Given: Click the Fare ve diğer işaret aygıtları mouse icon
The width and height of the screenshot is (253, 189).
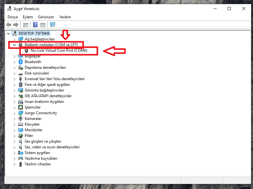Looking at the screenshot, I should point(21,85).
